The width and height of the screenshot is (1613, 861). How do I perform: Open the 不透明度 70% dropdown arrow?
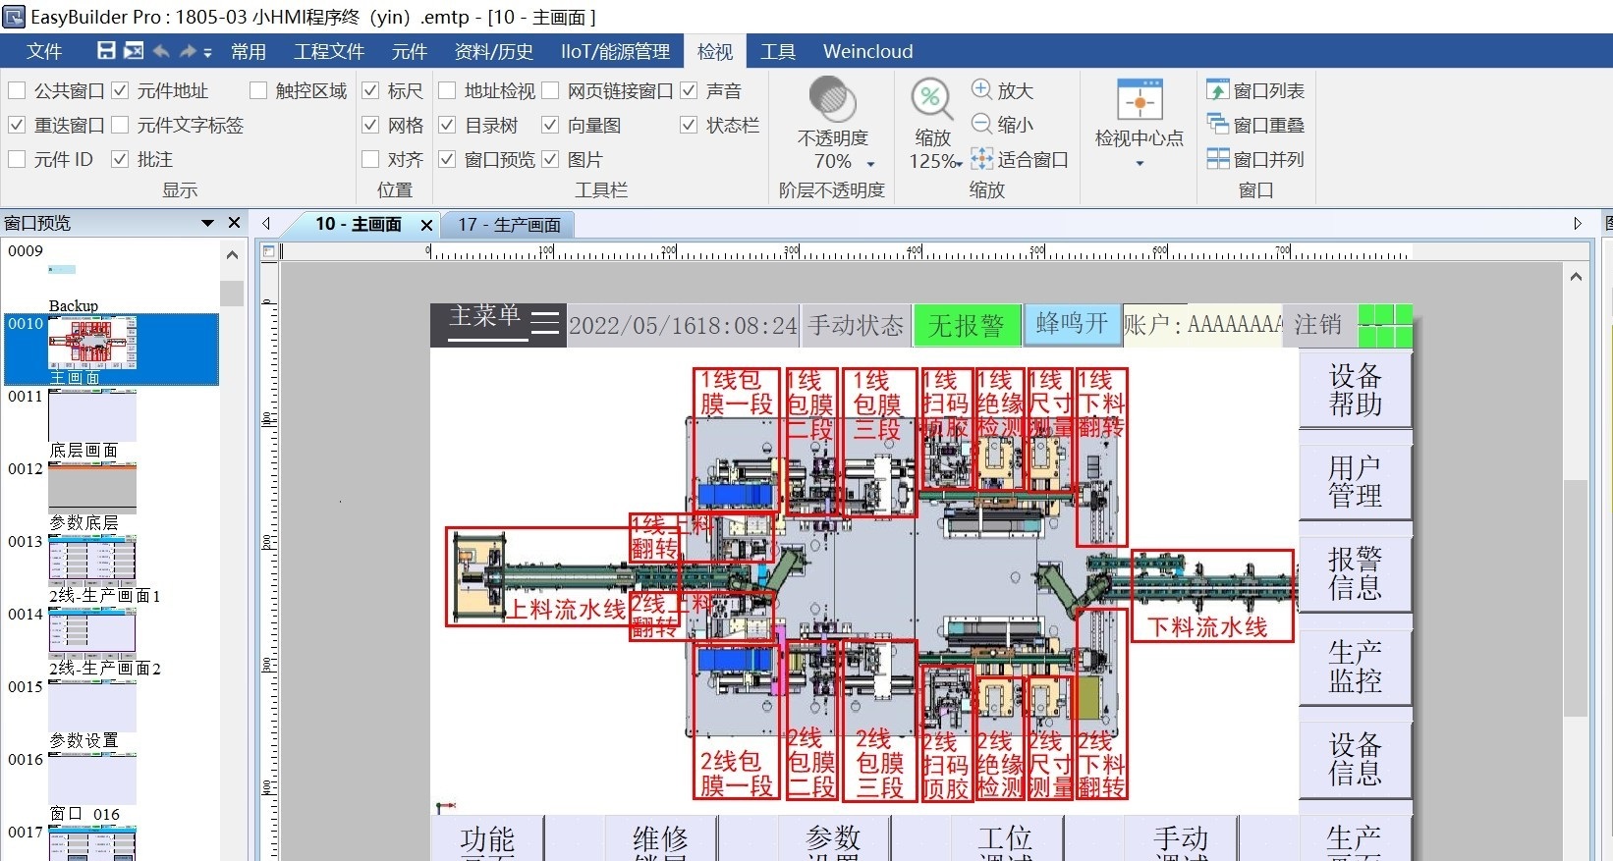tap(870, 163)
